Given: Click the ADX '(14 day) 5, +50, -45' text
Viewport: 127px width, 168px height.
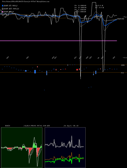Looking at the screenshot, I should pyautogui.click(x=71, y=126).
